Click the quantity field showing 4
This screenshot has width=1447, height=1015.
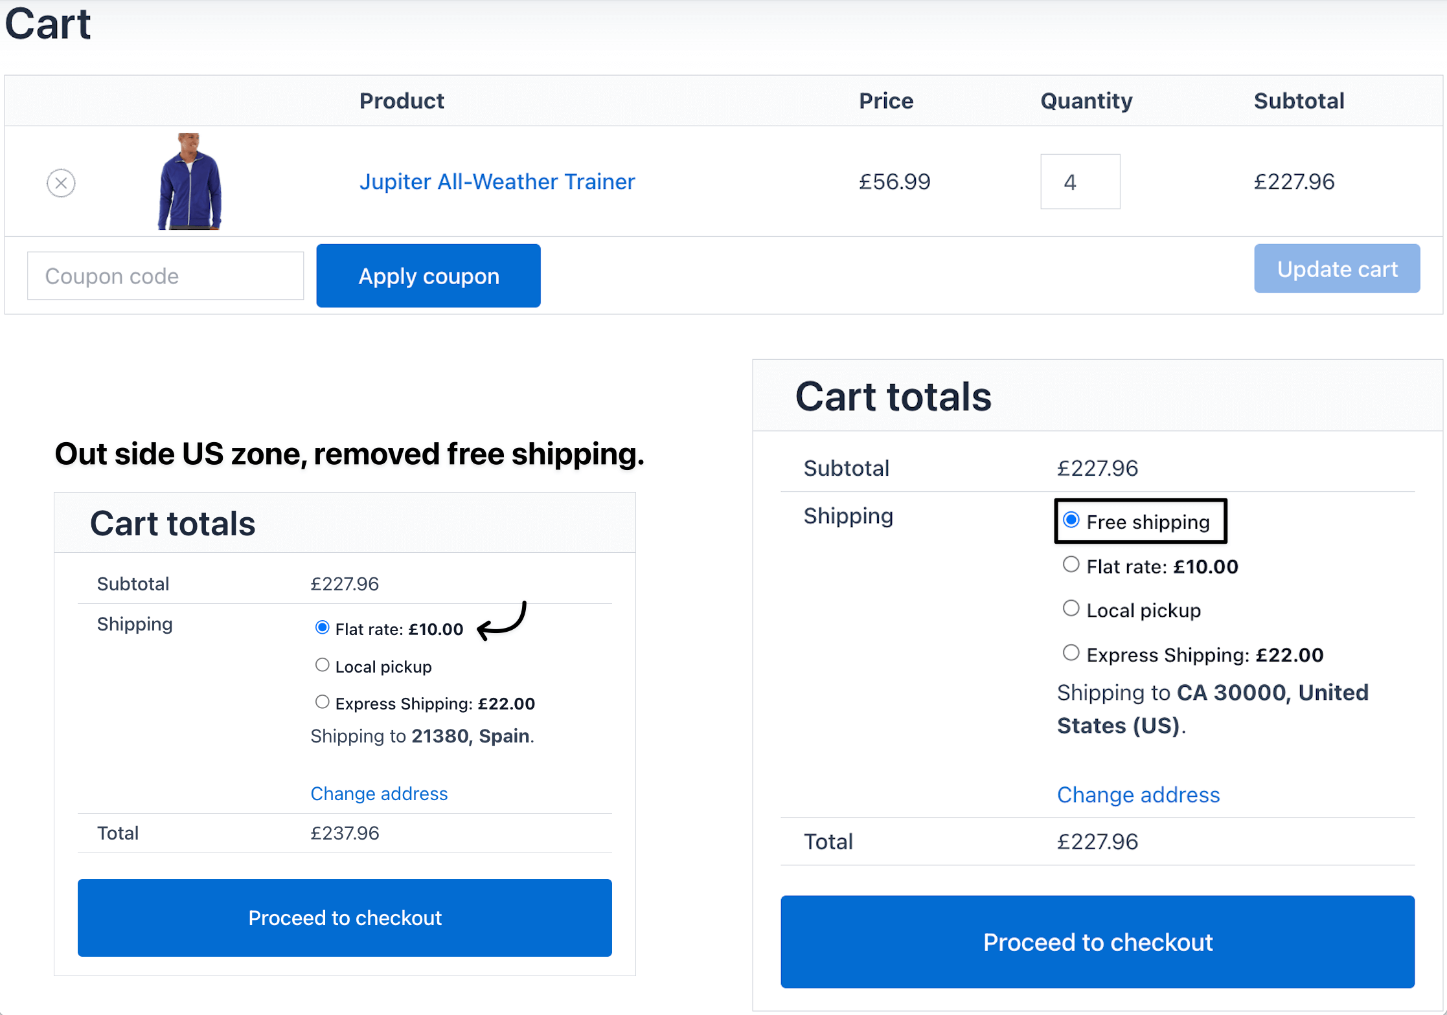click(x=1080, y=182)
